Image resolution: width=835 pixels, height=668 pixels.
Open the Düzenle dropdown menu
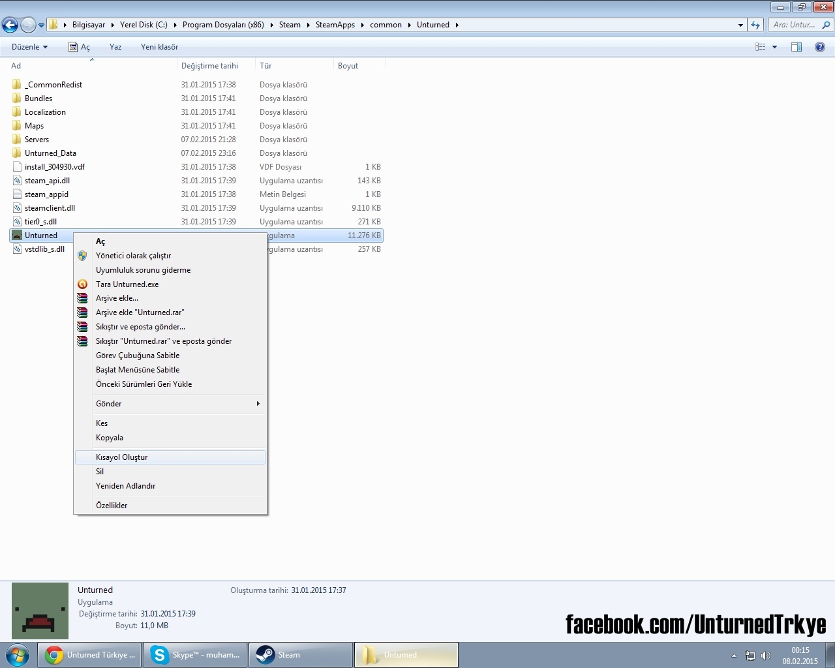[29, 47]
